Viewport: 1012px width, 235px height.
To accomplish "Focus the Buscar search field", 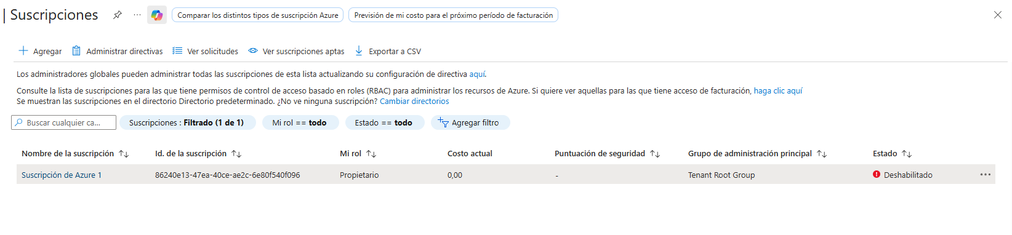I will (x=64, y=122).
